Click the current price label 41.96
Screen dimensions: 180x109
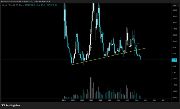point(174,60)
